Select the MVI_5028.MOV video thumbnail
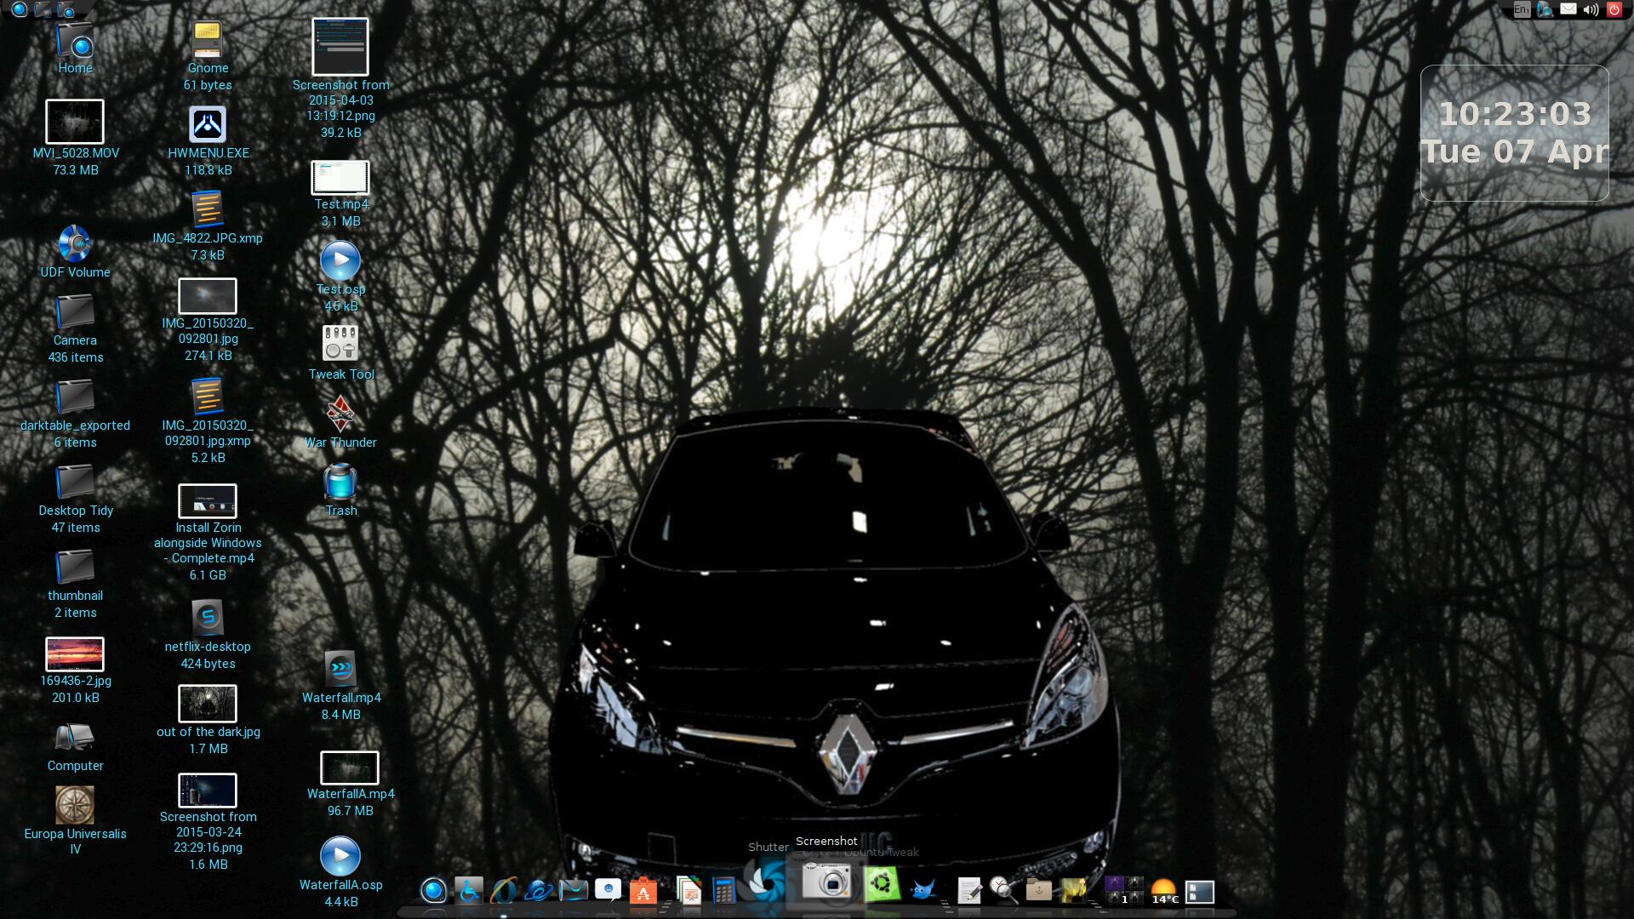 pyautogui.click(x=75, y=122)
